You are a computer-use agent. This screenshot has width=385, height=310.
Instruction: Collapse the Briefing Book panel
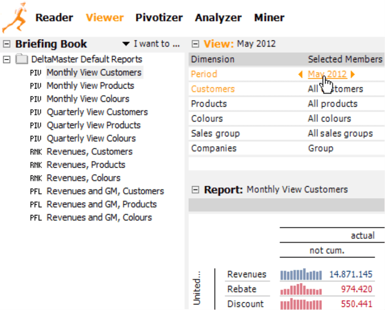point(6,44)
